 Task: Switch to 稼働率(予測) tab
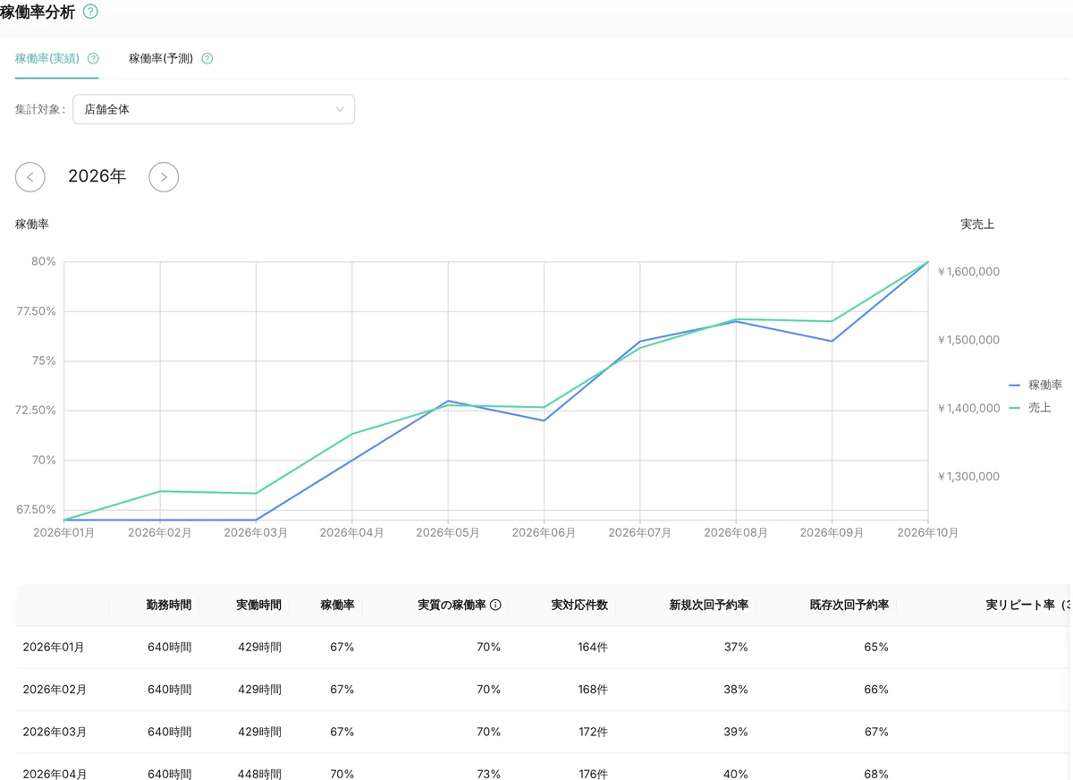coord(161,58)
